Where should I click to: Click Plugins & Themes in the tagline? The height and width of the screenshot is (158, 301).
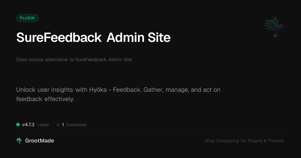tap(266, 141)
